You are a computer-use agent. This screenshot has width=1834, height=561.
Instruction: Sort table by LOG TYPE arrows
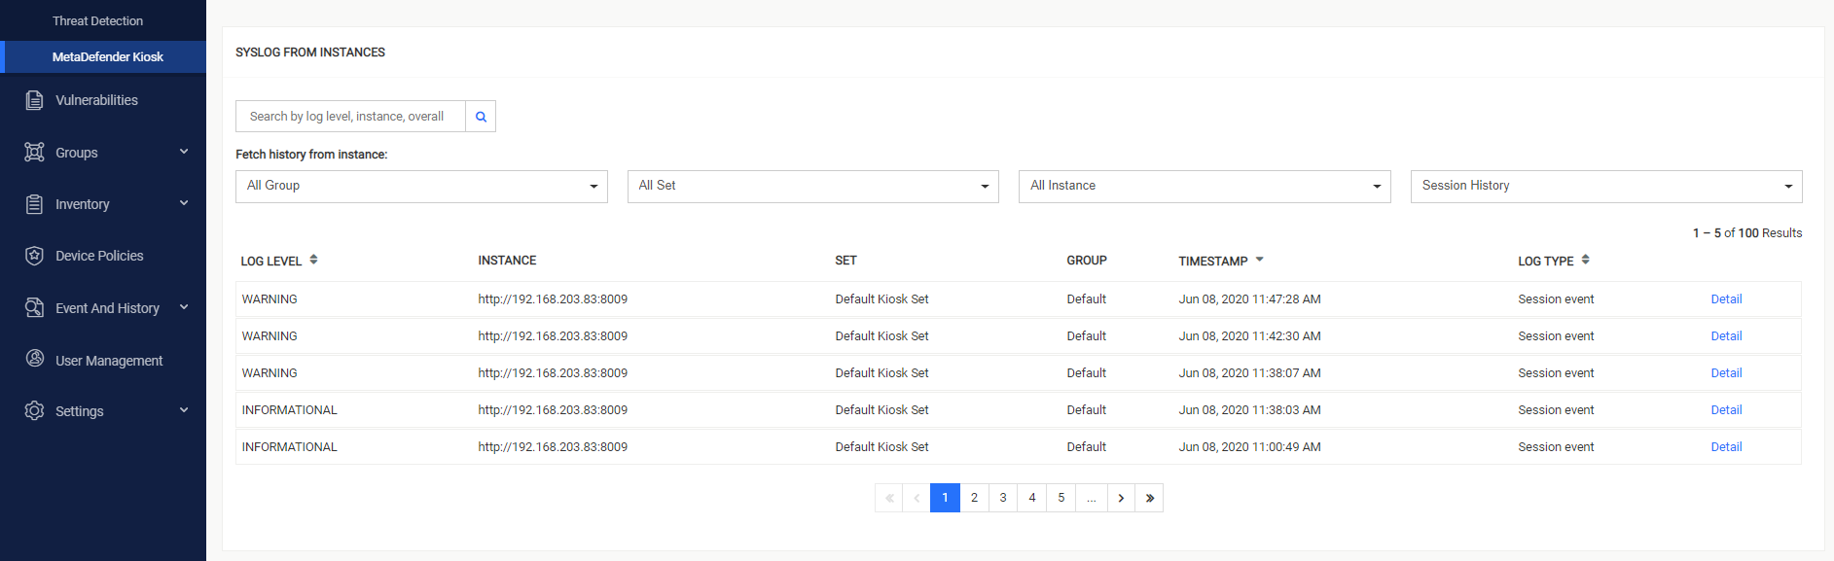point(1585,260)
